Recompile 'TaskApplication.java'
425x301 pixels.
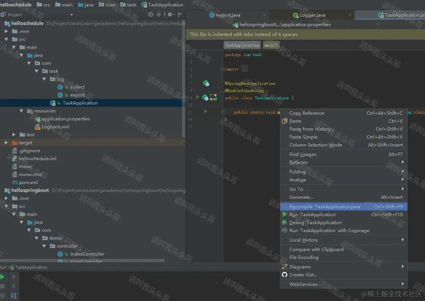click(x=343, y=207)
